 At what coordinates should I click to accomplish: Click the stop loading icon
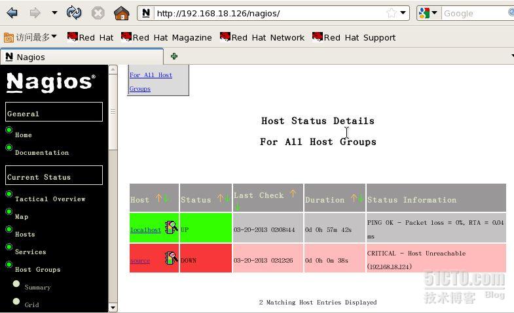pos(98,14)
